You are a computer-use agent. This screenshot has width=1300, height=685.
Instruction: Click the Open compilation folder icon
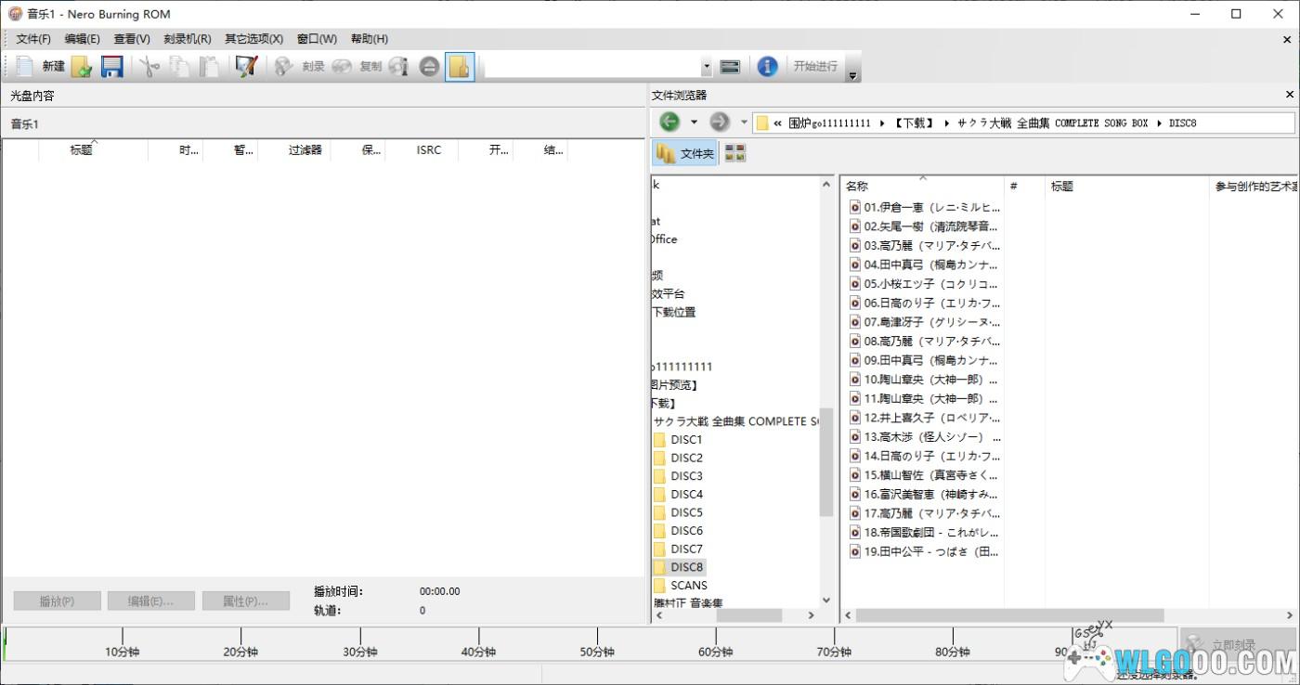click(82, 66)
